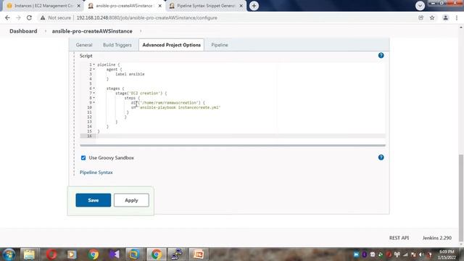
Task: Click the address bar URL
Action: [146, 17]
